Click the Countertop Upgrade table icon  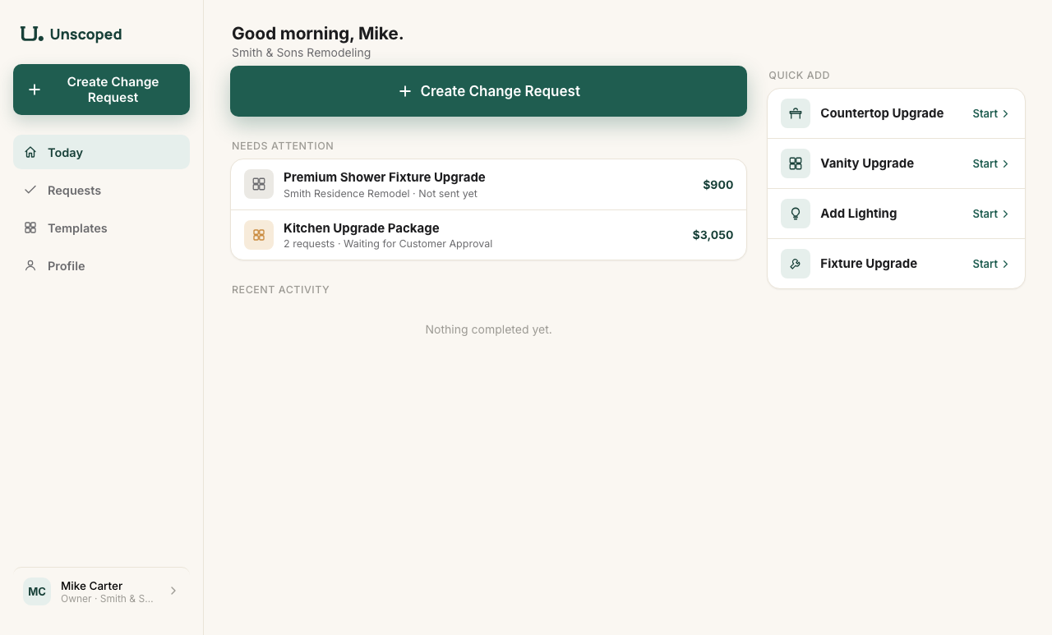coord(796,113)
